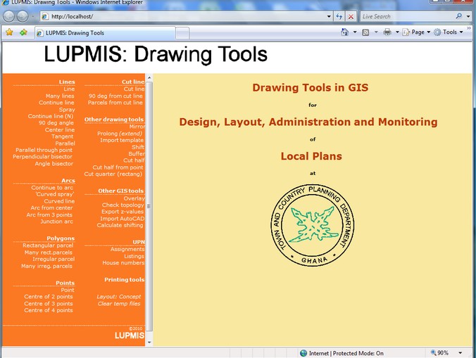
Task: Open the Tools dropdown menu
Action: (x=449, y=32)
